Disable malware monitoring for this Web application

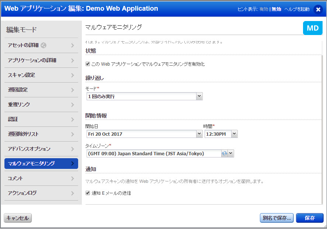click(x=87, y=63)
